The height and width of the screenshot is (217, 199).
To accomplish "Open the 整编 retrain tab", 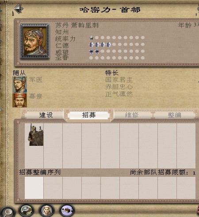I will 175,115.
